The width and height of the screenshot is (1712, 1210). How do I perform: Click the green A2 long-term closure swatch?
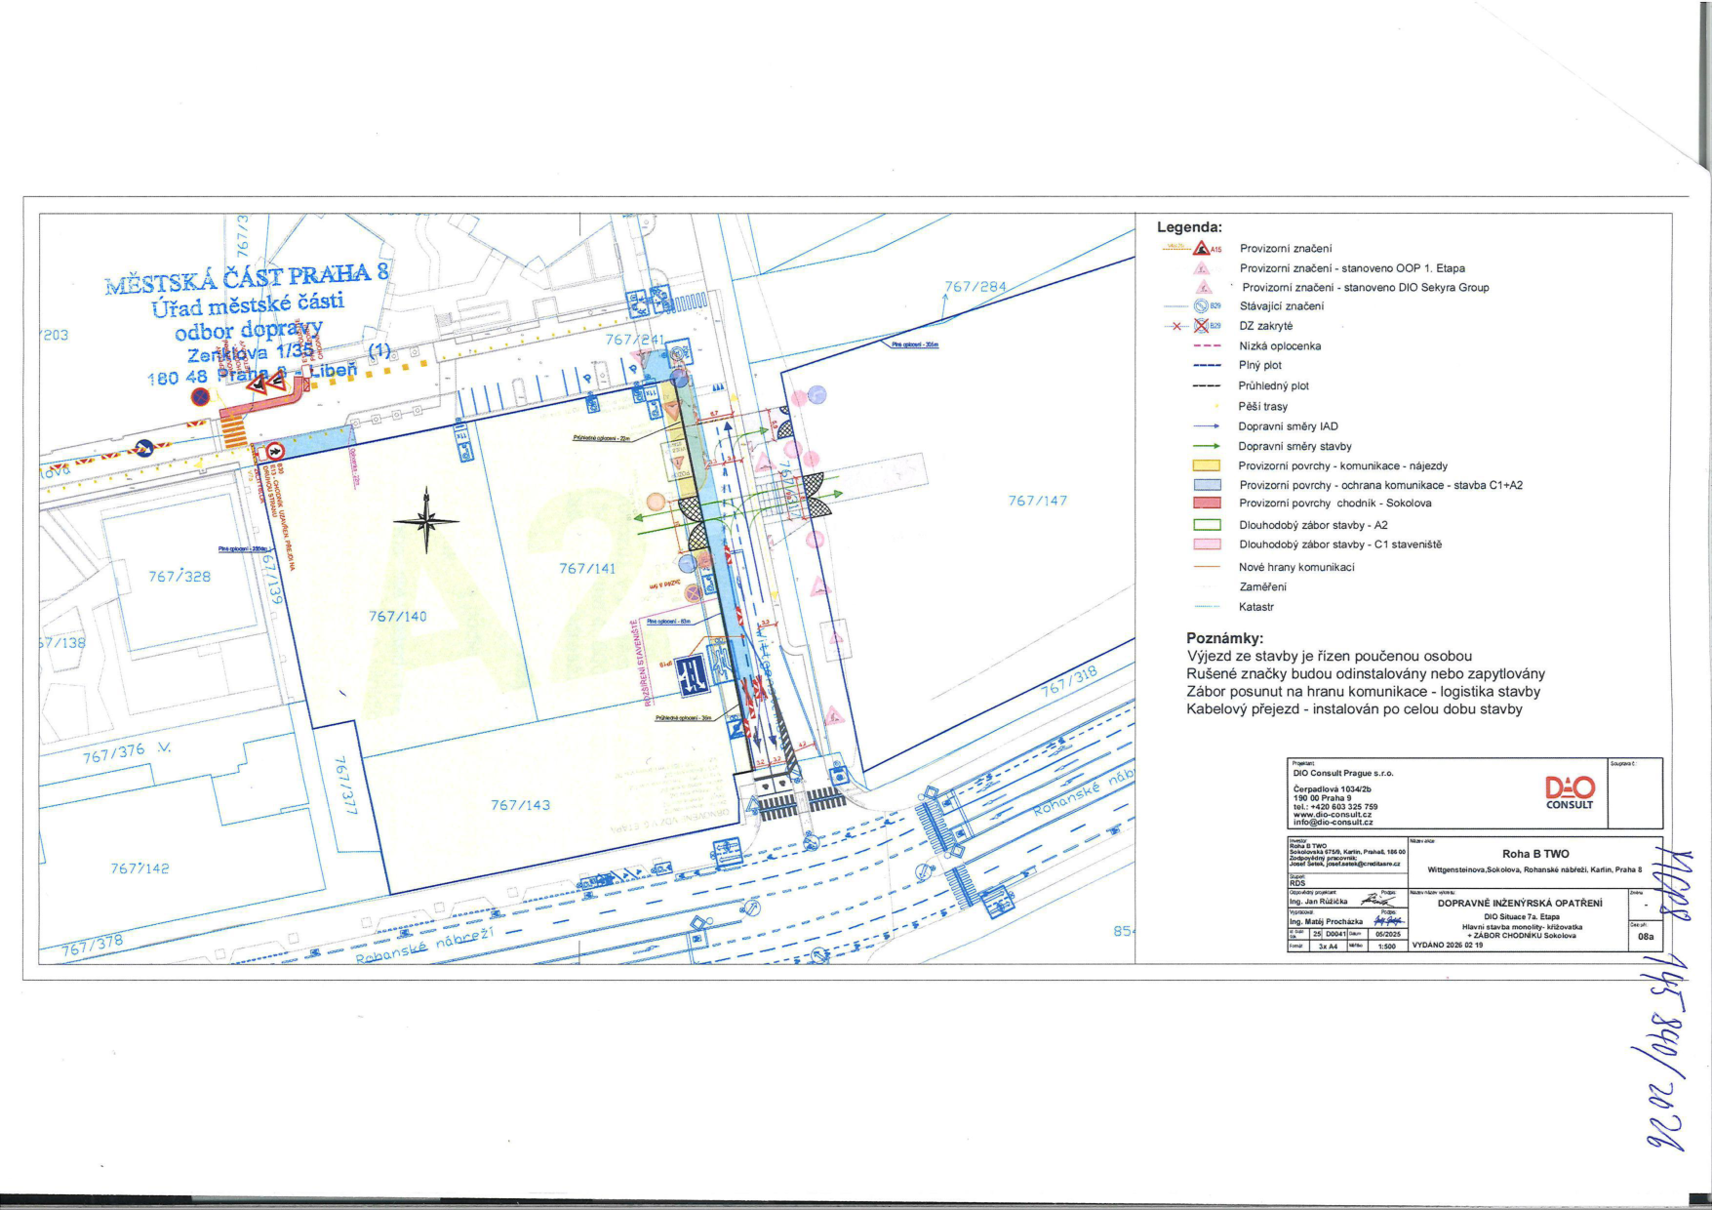click(1207, 525)
